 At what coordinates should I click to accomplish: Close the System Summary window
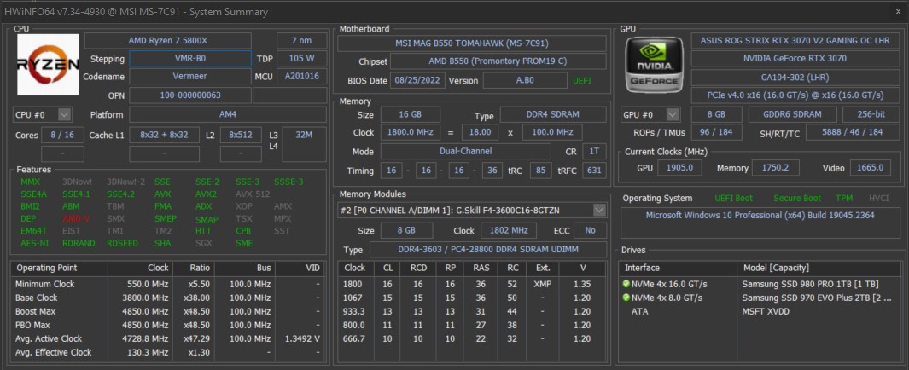(x=898, y=11)
